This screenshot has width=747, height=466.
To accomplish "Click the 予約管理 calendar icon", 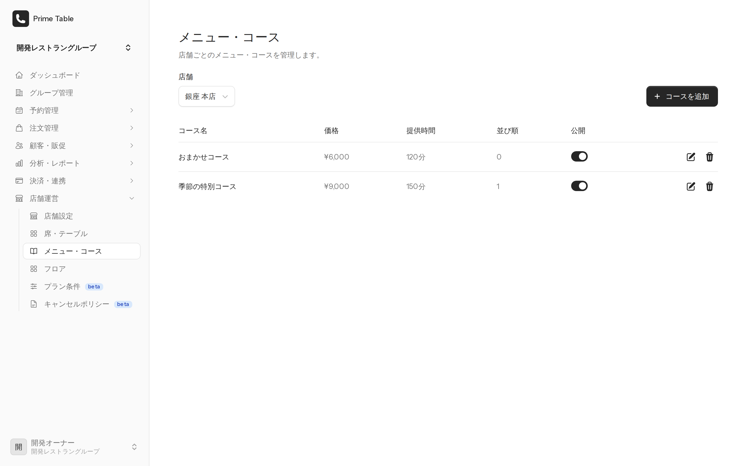I will coord(19,110).
